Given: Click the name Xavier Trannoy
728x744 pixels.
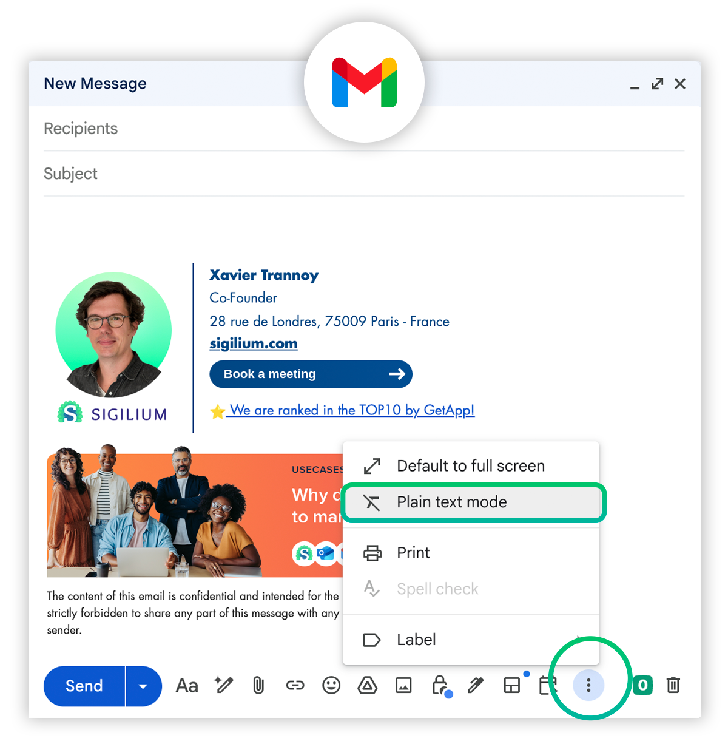Looking at the screenshot, I should click(264, 276).
